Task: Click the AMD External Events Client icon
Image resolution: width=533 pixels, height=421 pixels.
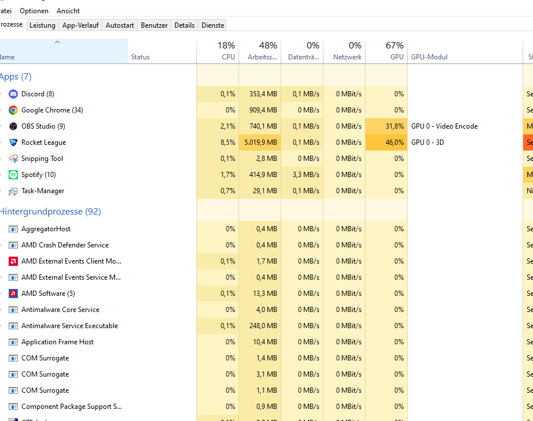Action: pyautogui.click(x=13, y=261)
